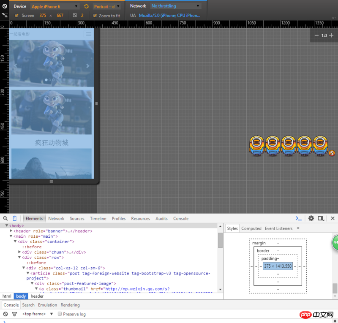Image resolution: width=338 pixels, height=323 pixels.
Task: Open the No throttling network dropdown
Action: click(x=175, y=6)
